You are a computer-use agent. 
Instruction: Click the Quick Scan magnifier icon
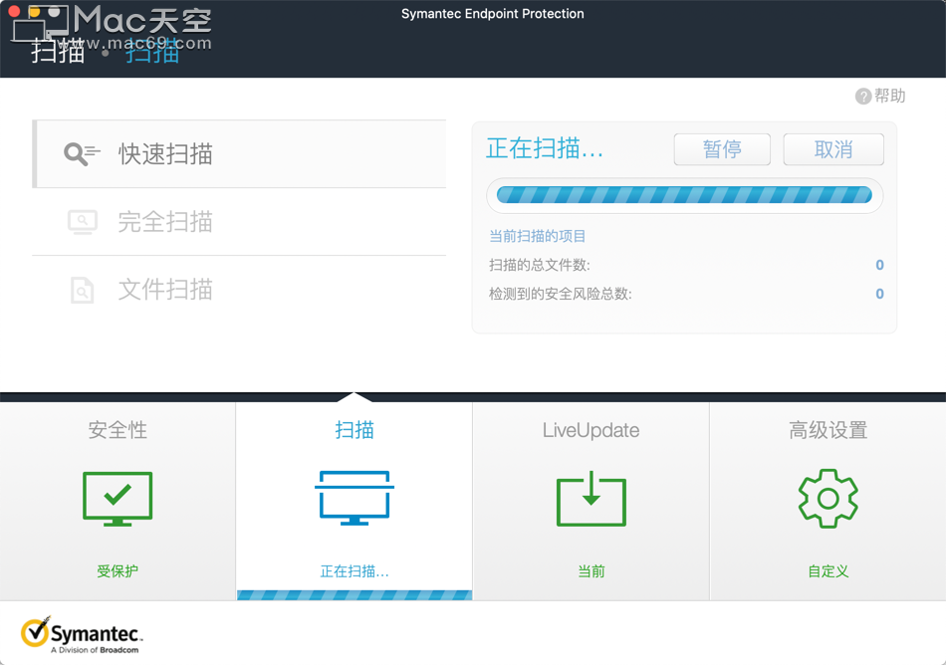[82, 154]
